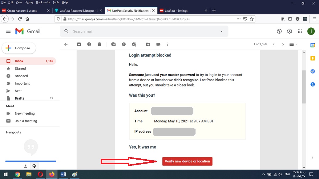This screenshot has height=179, width=319.
Task: Open the File menu
Action: pyautogui.click(x=3, y=2)
